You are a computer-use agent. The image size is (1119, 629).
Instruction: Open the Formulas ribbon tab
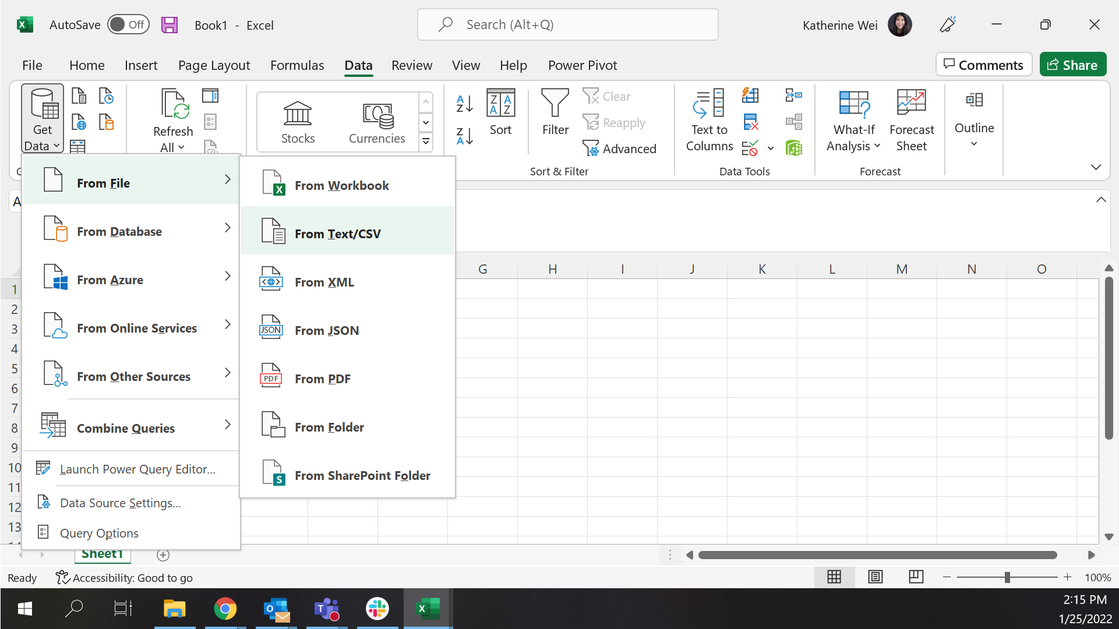296,65
